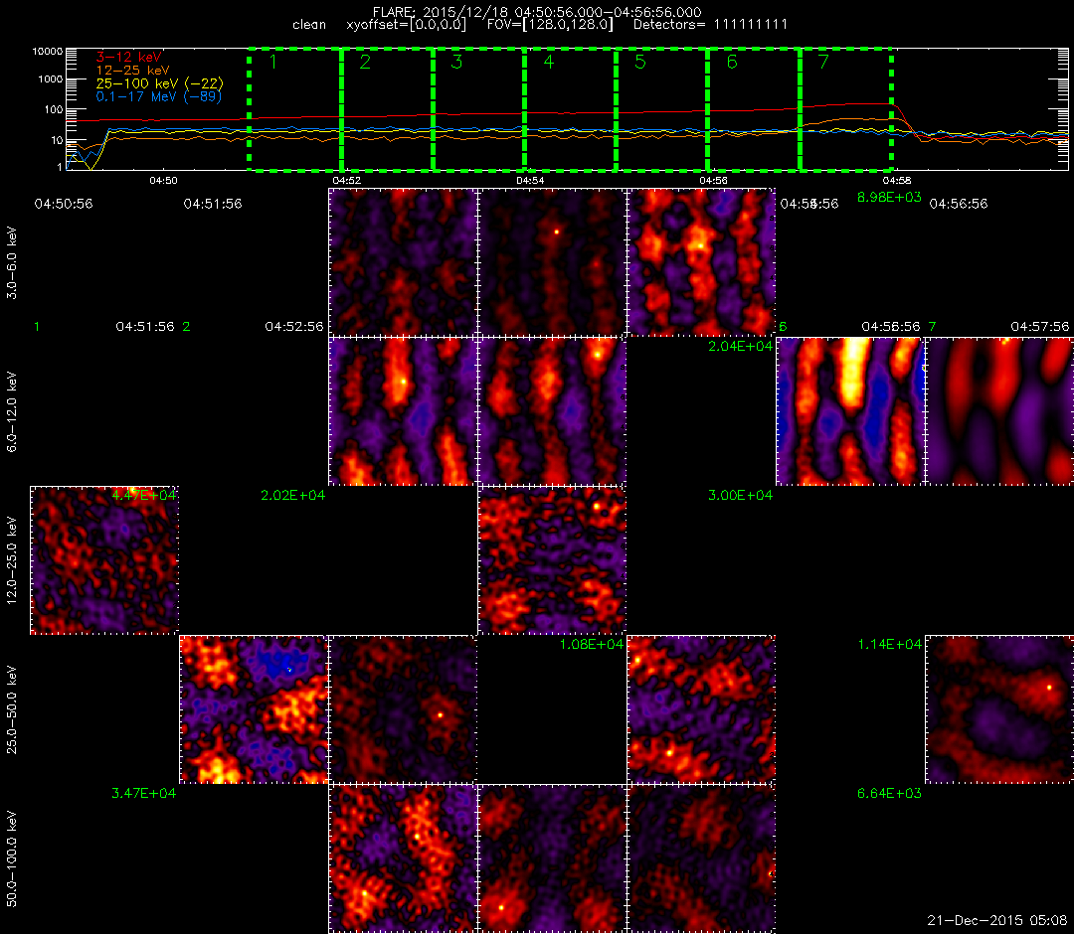This screenshot has width=1074, height=934.
Task: Click the 50.0-100.0 keV image in interval 4 column
Action: (552, 858)
